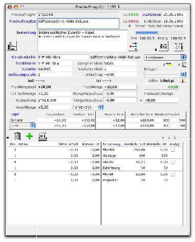Open the red info icon next to Erledigt
Viewport: 195px width, 242px height.
pos(183,80)
